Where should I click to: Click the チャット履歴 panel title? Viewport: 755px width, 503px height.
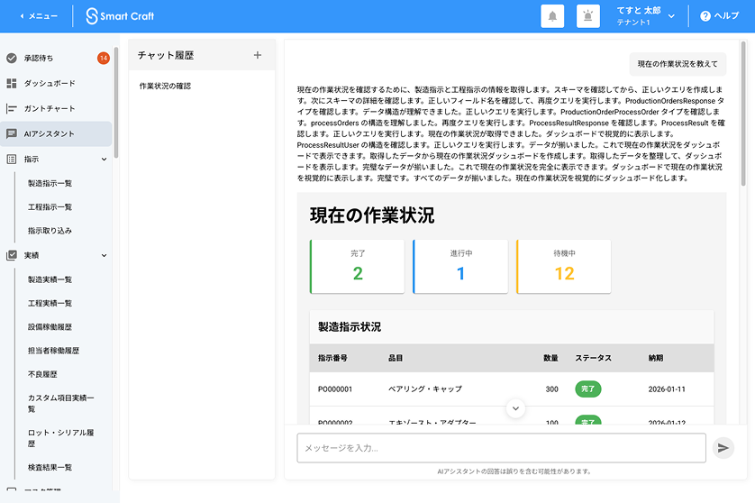pyautogui.click(x=166, y=55)
